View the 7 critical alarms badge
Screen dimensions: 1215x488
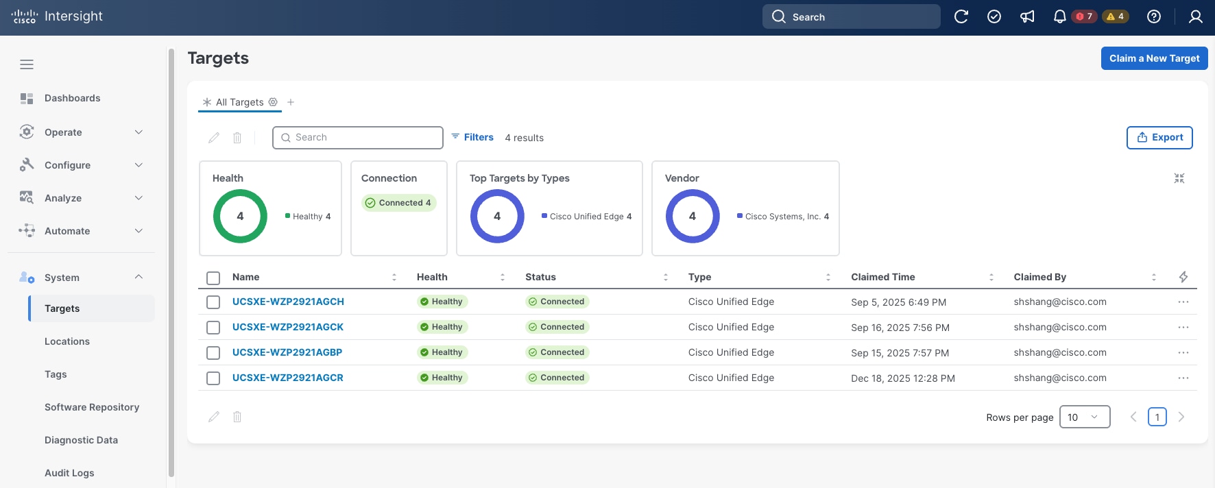(1085, 16)
